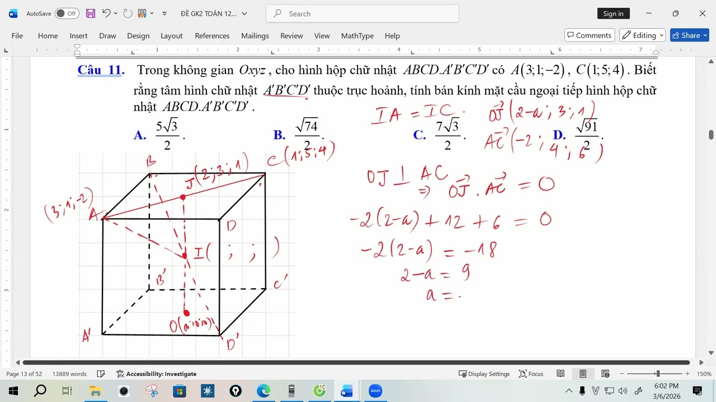Switch to the Draw tab

[x=107, y=36]
